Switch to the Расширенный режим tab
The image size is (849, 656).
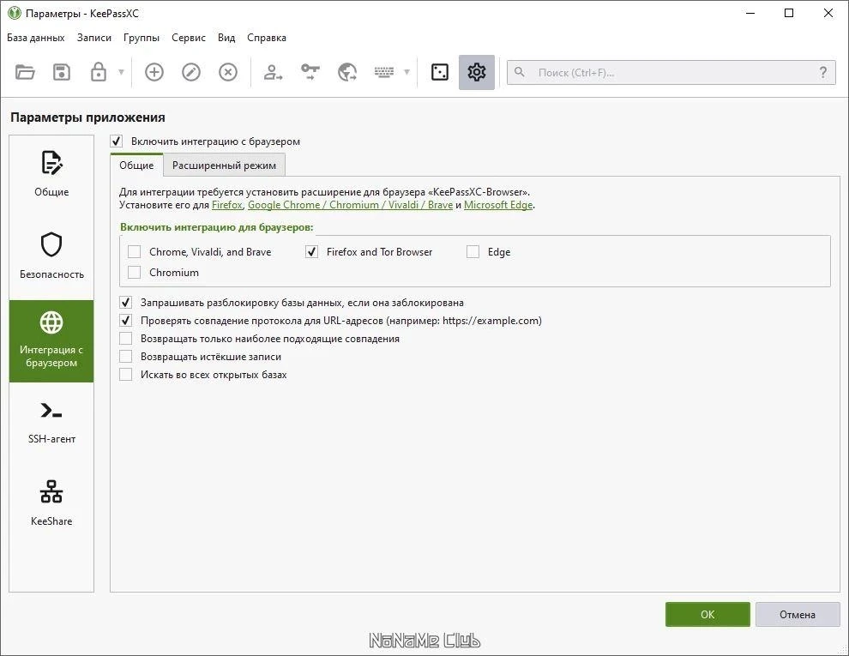224,166
